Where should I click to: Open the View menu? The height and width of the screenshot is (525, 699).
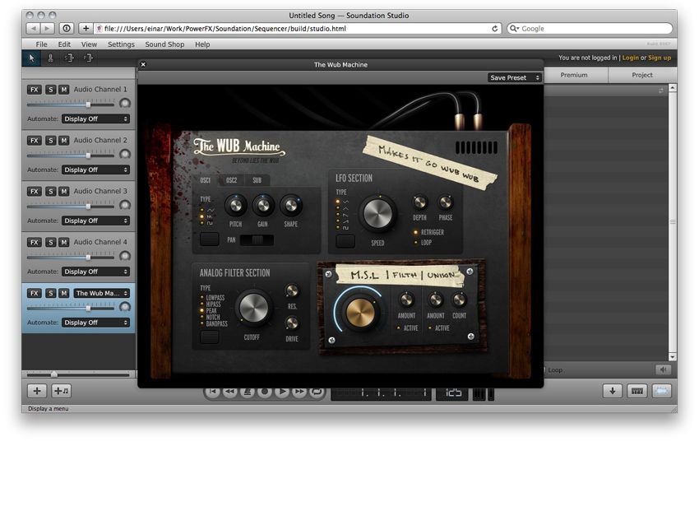tap(89, 44)
